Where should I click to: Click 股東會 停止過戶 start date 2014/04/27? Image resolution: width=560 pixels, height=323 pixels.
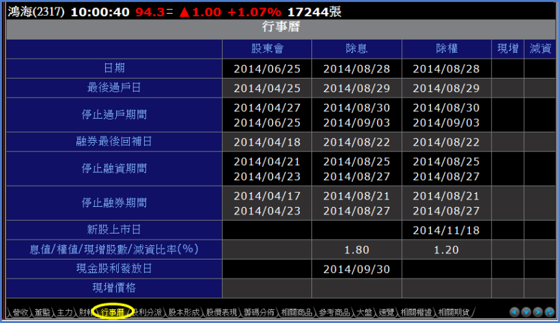pos(267,108)
